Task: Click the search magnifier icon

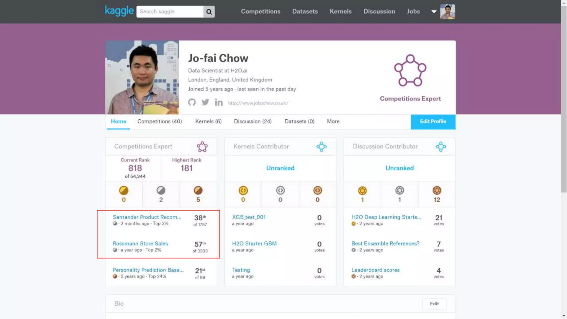Action: (209, 12)
